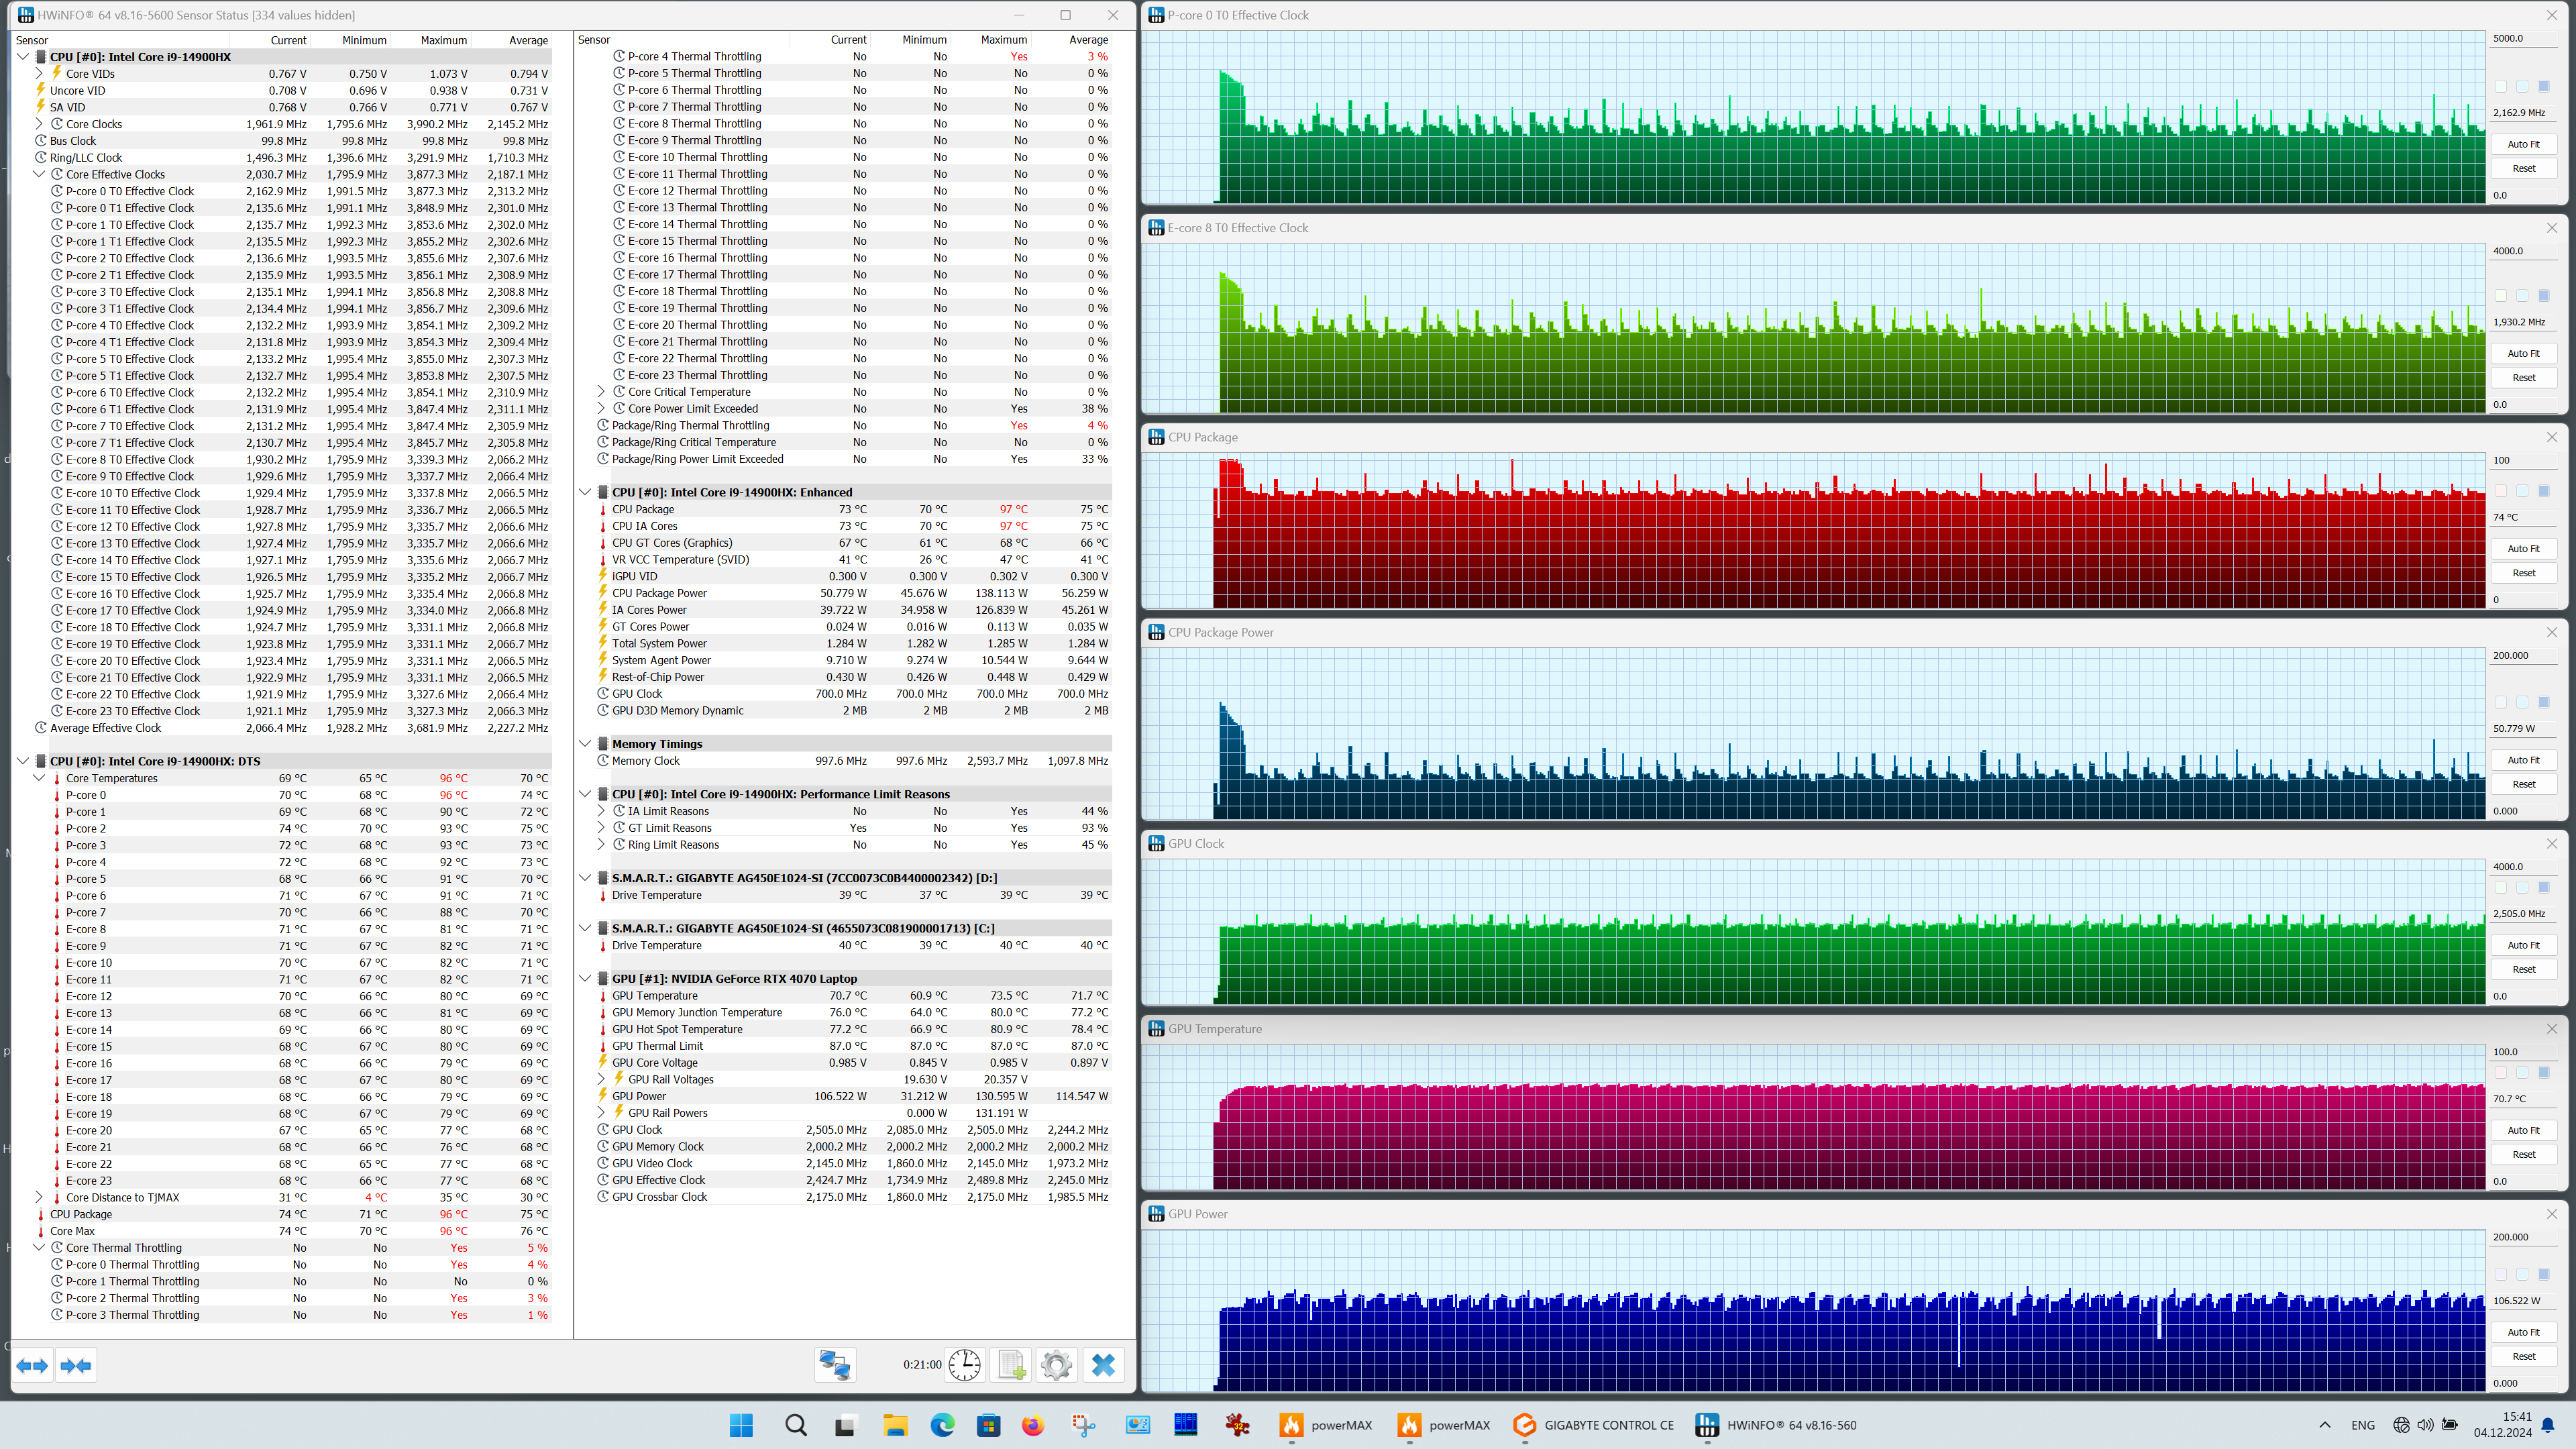Expand the Core VIDs tree node
The height and width of the screenshot is (1449, 2576).
(39, 73)
